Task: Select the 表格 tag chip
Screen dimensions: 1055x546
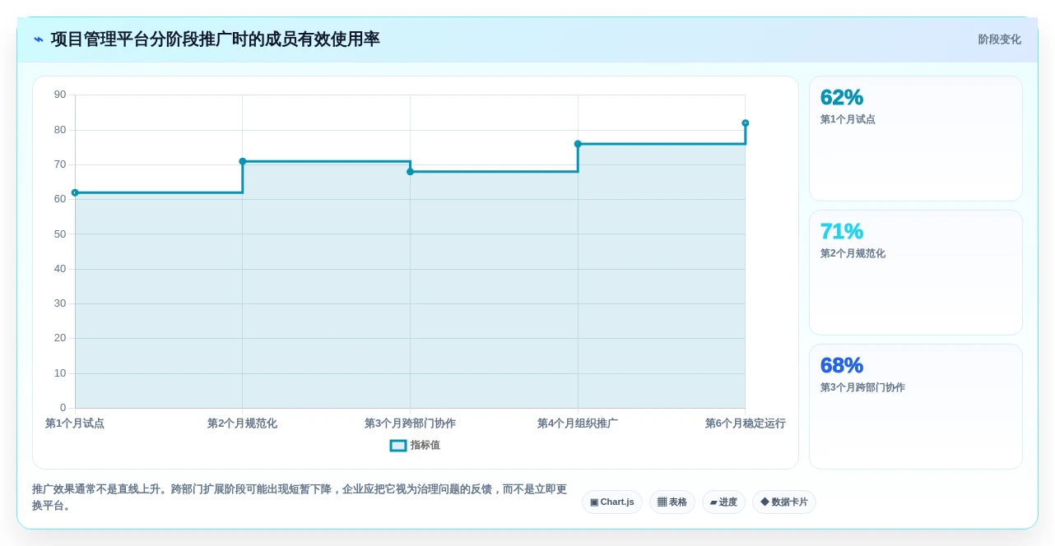Action: click(672, 502)
